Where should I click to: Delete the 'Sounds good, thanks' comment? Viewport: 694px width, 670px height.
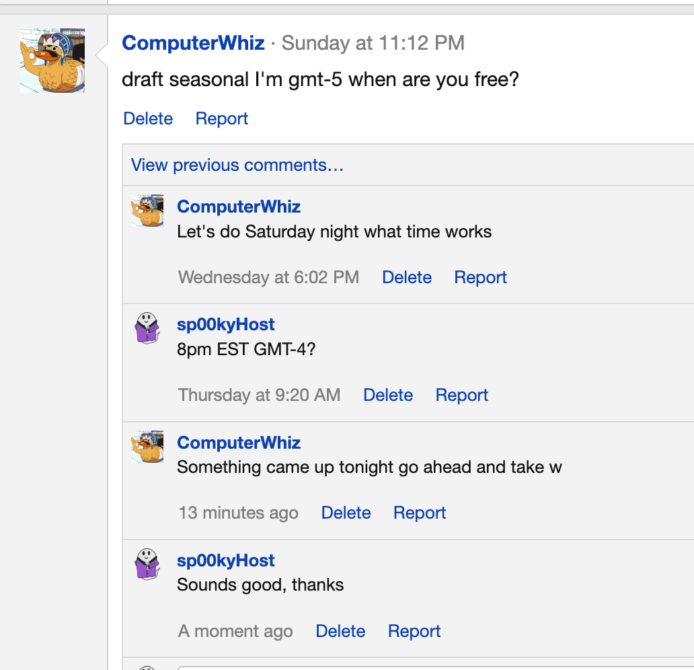[340, 632]
